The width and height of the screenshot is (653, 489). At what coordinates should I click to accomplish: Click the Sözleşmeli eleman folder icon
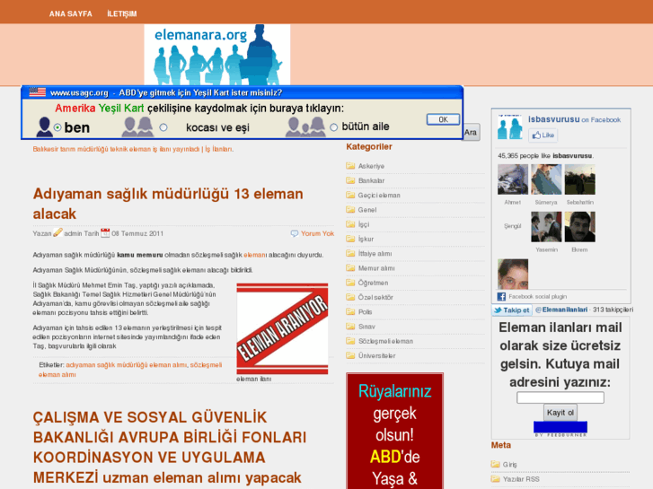click(350, 340)
